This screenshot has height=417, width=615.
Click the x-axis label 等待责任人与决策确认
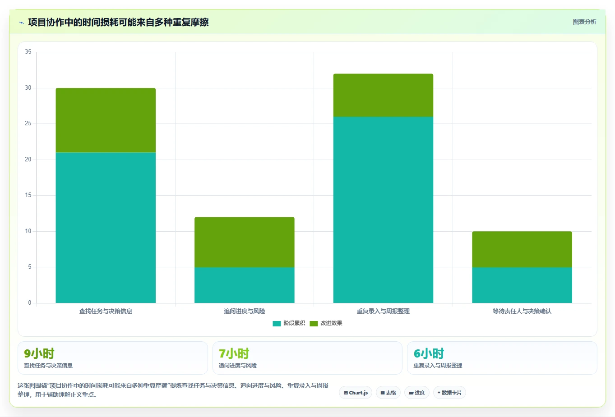522,311
